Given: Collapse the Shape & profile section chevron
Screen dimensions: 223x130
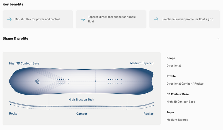Looking at the screenshot, I should coord(218,38).
